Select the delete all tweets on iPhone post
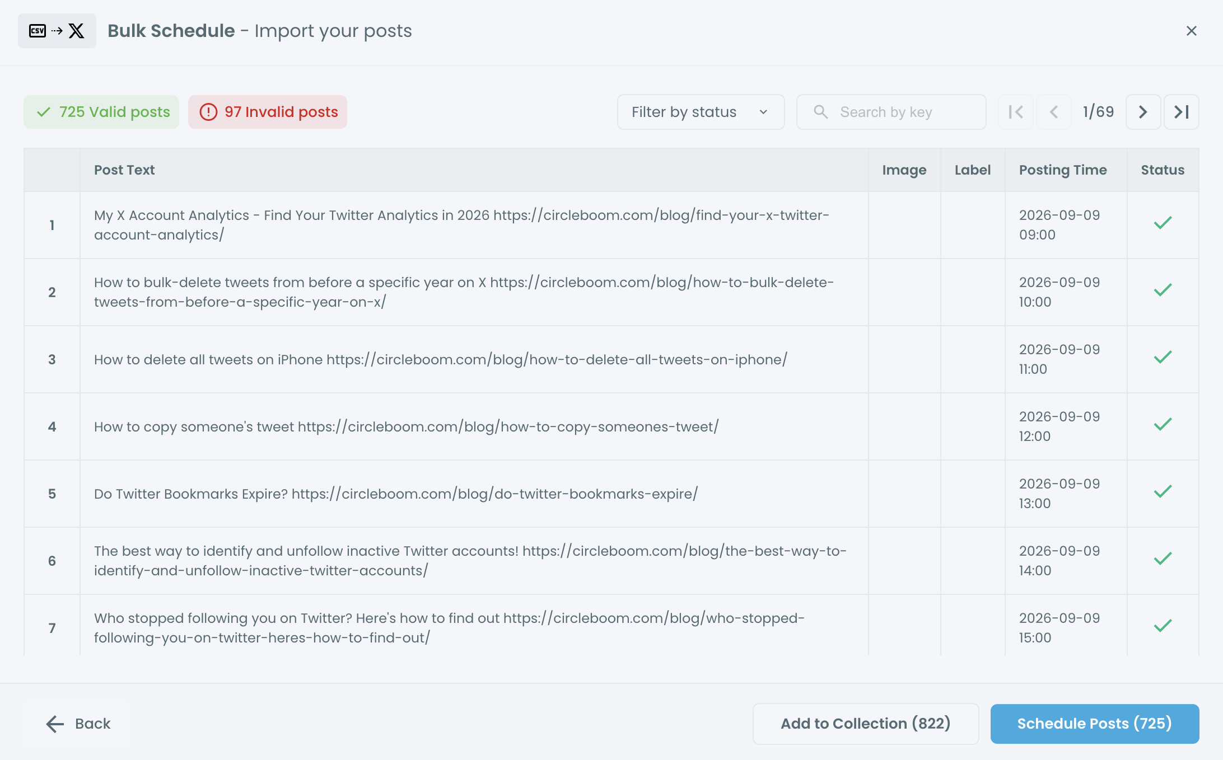Image resolution: width=1223 pixels, height=760 pixels. pyautogui.click(x=441, y=359)
